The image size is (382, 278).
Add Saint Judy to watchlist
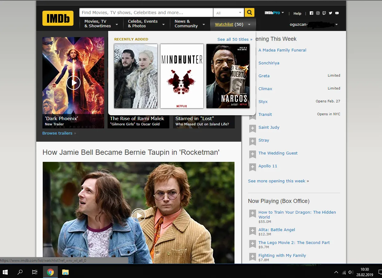[252, 128]
